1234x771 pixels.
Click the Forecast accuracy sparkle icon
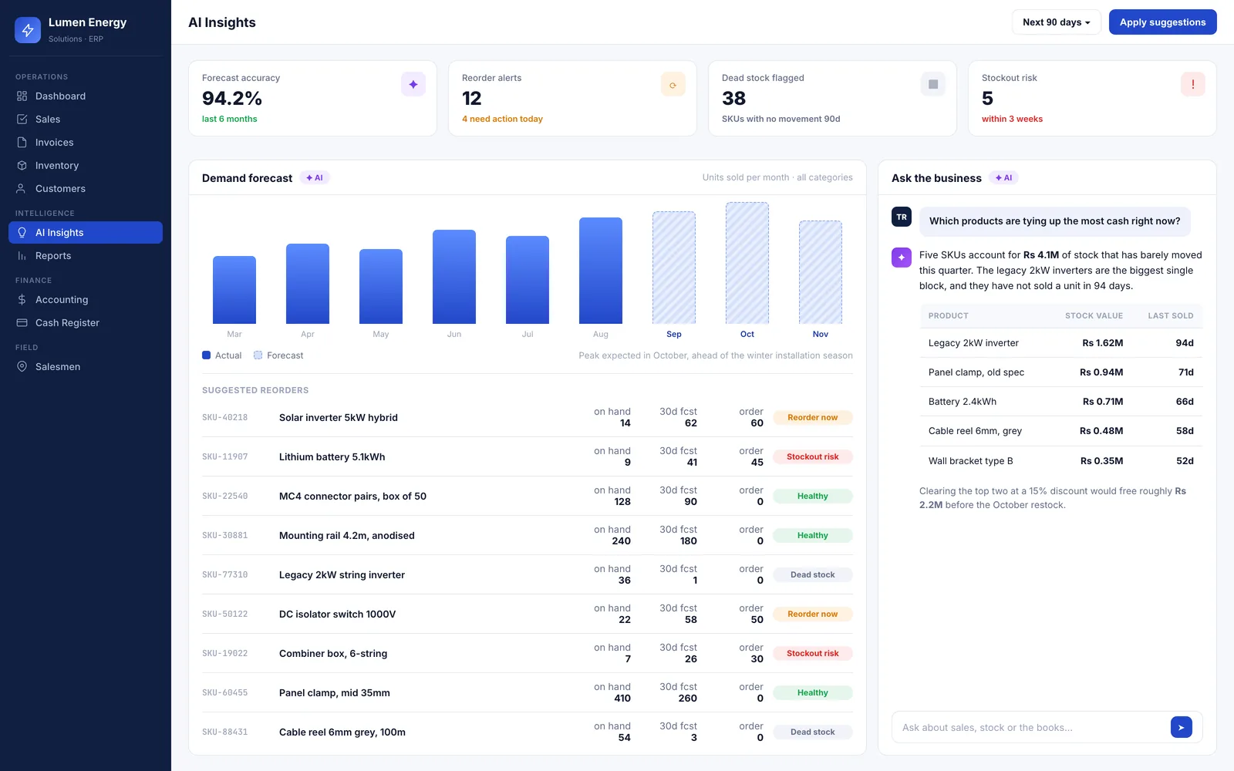tap(413, 84)
